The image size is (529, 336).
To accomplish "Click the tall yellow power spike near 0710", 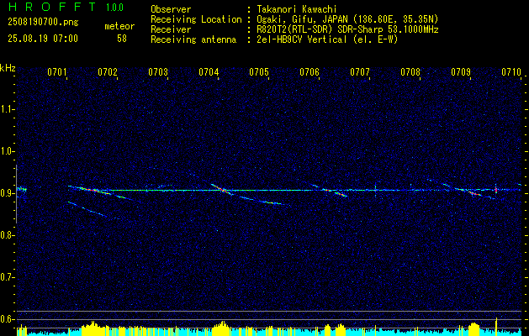I will tap(496, 326).
